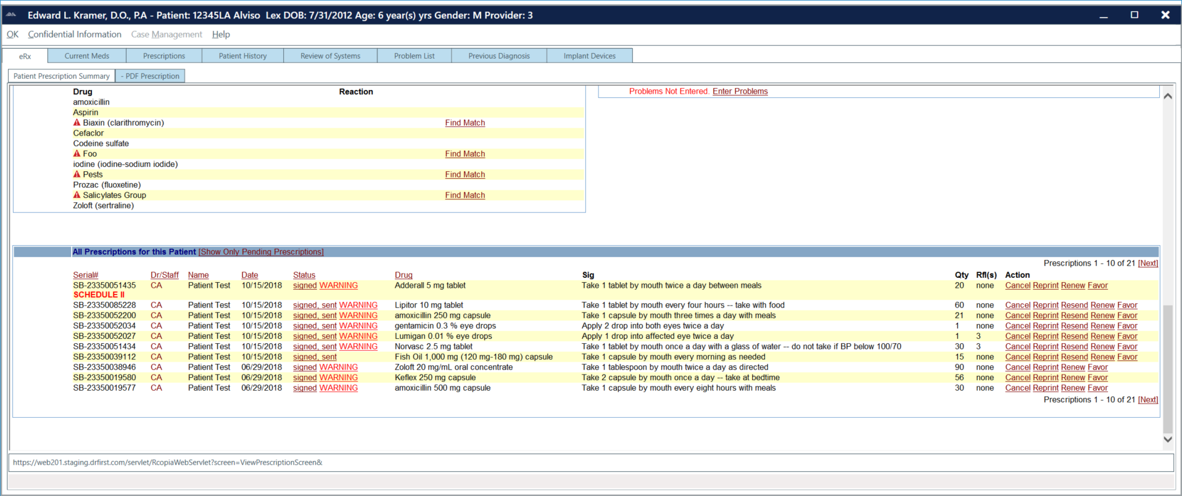The width and height of the screenshot is (1182, 496).
Task: Click Show Only Pending Prescriptions link
Action: click(x=261, y=252)
